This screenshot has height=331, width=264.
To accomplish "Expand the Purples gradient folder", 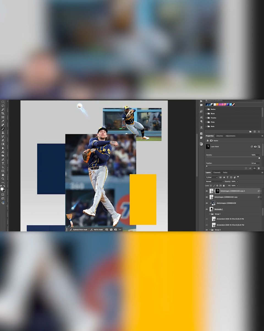I will (206, 118).
